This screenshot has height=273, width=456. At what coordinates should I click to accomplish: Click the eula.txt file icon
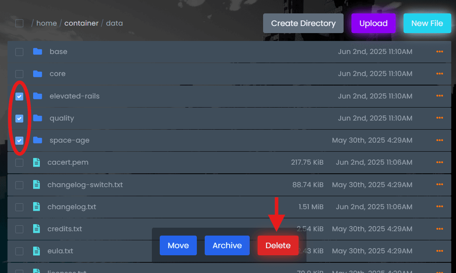(x=36, y=251)
